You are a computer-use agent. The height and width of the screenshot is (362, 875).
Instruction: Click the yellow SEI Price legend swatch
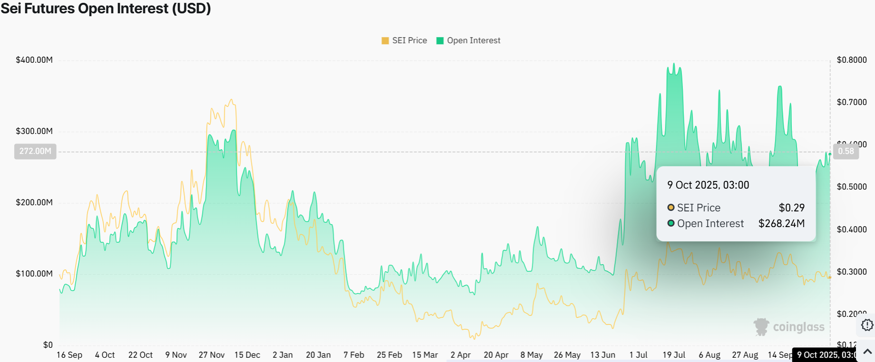[x=385, y=41]
